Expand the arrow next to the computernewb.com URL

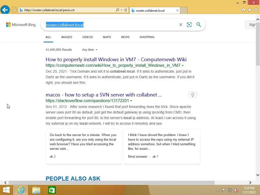click(x=183, y=66)
